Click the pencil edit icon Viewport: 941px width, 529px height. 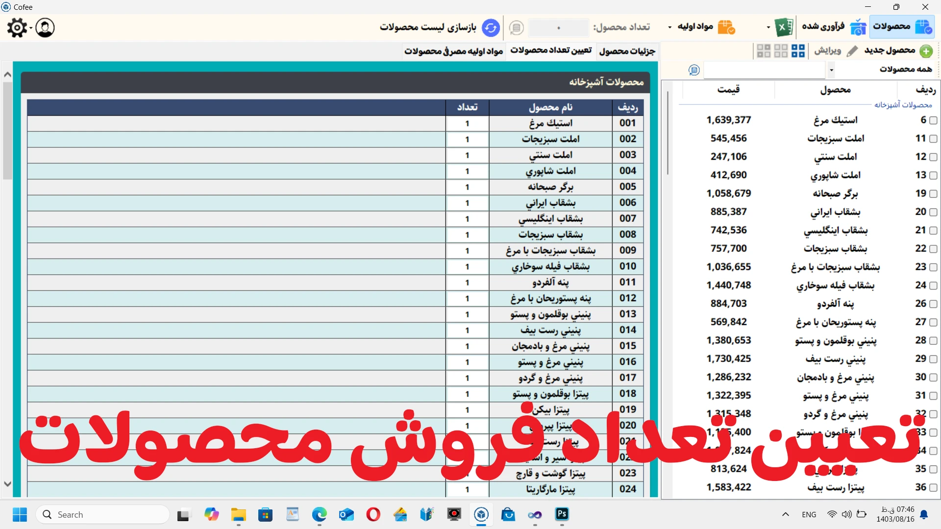tap(852, 51)
